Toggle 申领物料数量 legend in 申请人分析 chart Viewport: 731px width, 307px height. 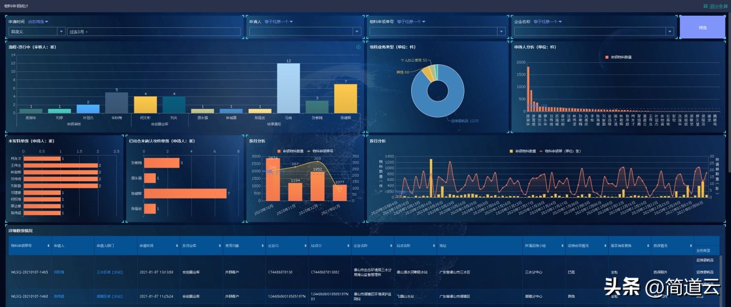pos(618,57)
